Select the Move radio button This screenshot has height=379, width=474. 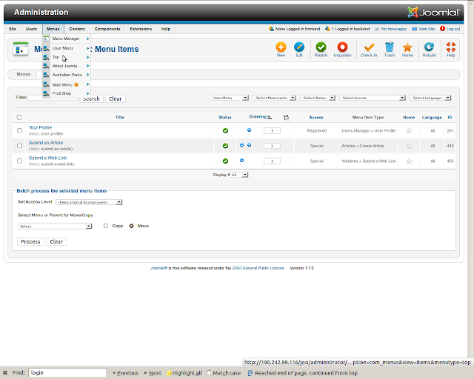coord(132,226)
